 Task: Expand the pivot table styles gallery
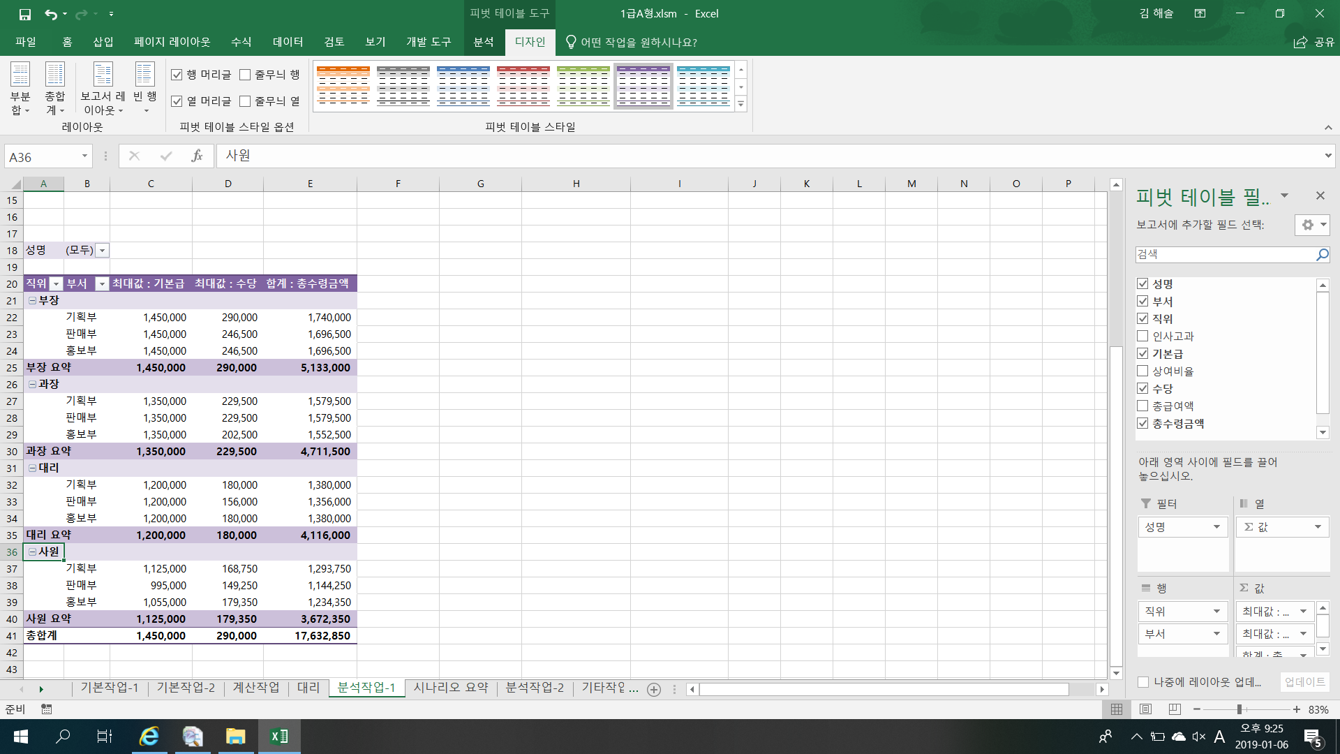741,104
